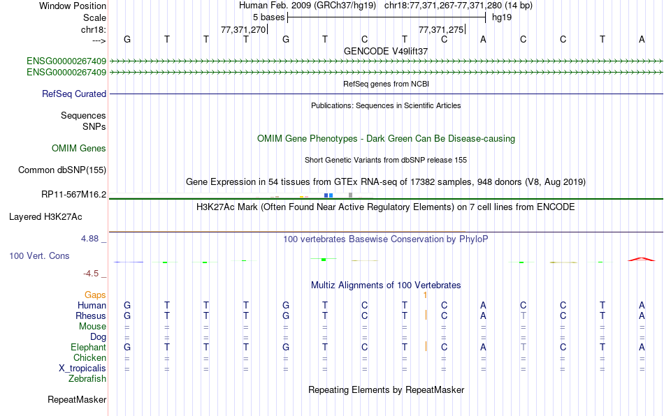Click the 77,371,270 position marker
The image size is (664, 416).
(243, 29)
